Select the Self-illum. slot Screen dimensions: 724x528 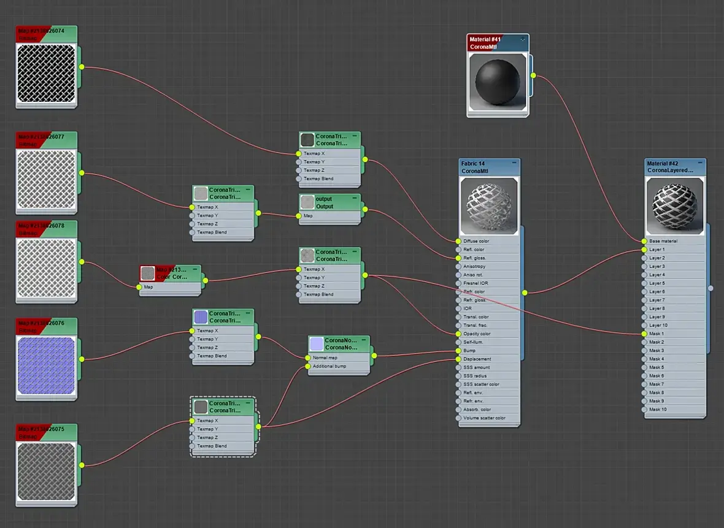[489, 342]
